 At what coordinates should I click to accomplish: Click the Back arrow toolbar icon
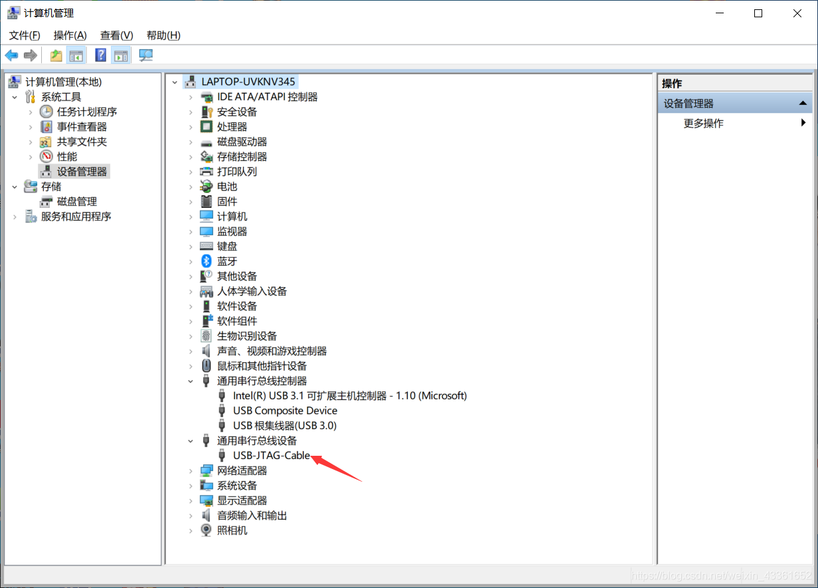tap(11, 55)
